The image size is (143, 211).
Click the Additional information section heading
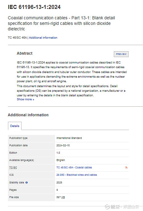coord(28,115)
